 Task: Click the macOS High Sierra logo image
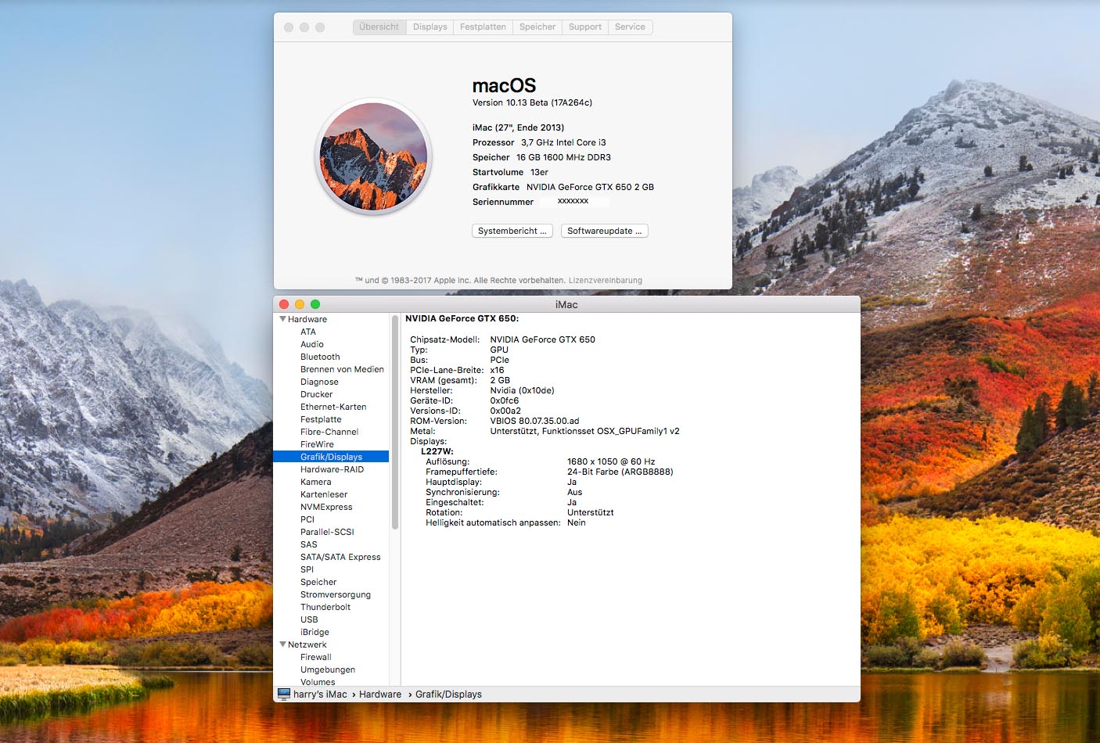pyautogui.click(x=374, y=156)
